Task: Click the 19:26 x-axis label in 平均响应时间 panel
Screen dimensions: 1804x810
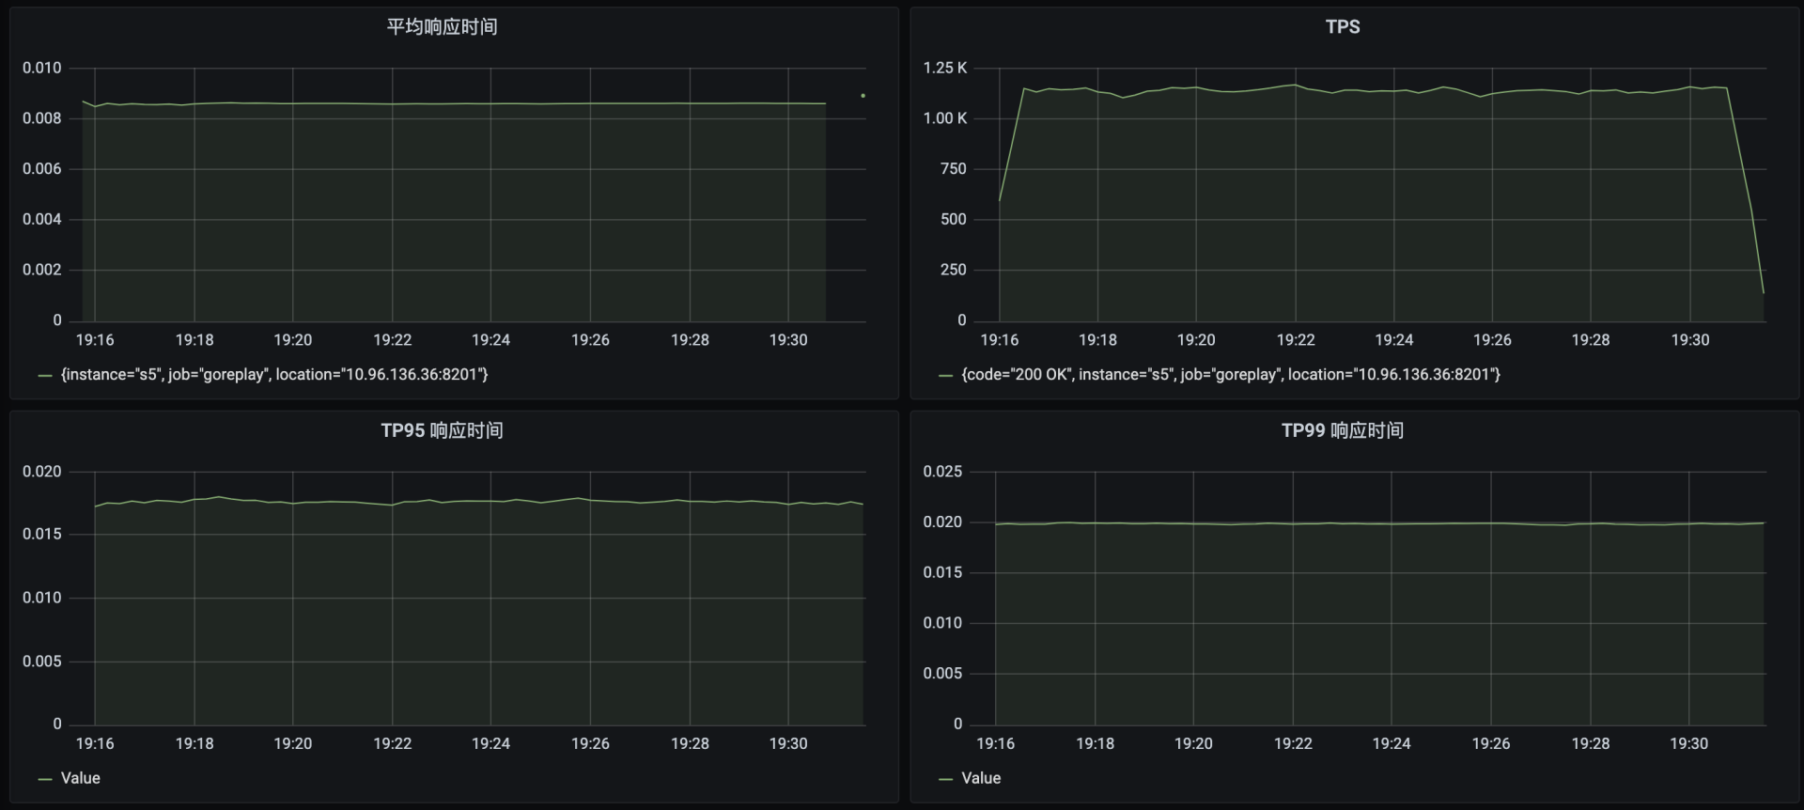Action: coord(590,340)
